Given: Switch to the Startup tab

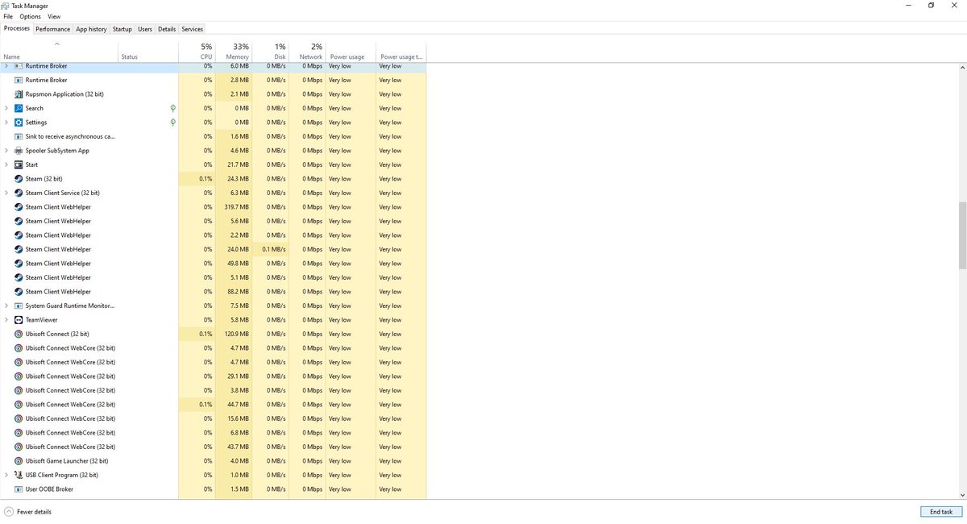Looking at the screenshot, I should pyautogui.click(x=122, y=29).
